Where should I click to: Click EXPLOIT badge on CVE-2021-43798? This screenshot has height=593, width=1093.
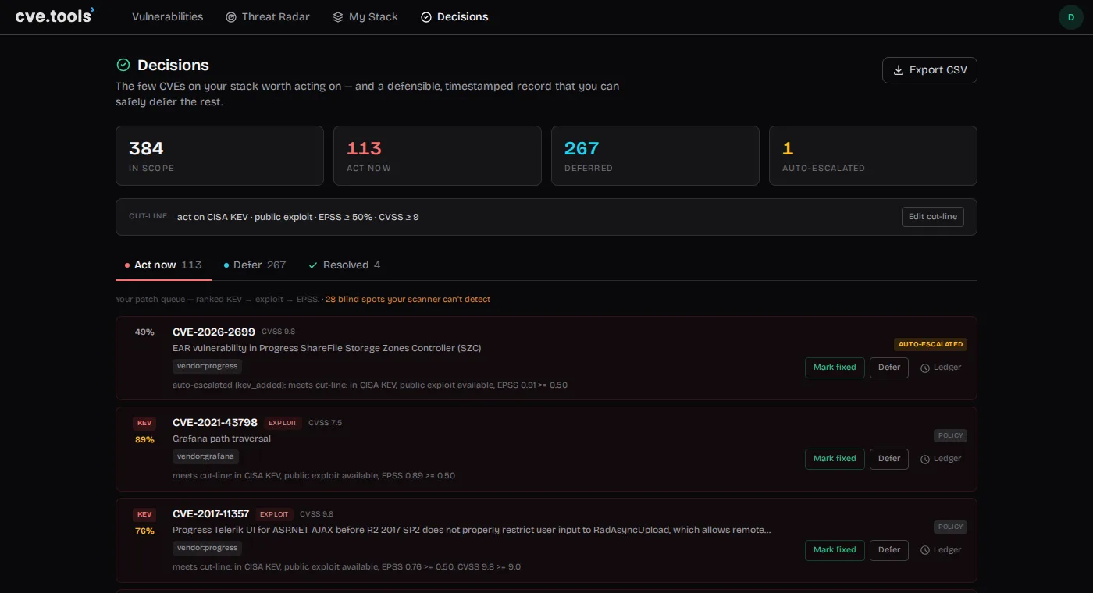tap(283, 423)
